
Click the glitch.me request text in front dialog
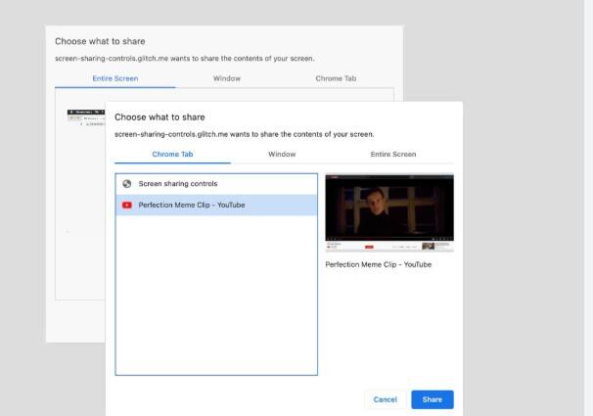click(244, 134)
